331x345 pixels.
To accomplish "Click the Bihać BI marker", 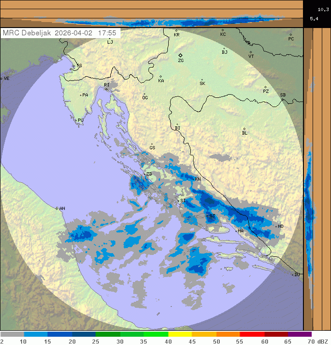I will coord(177,124).
